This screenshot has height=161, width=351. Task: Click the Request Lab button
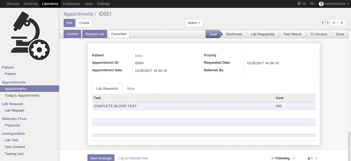(94, 34)
